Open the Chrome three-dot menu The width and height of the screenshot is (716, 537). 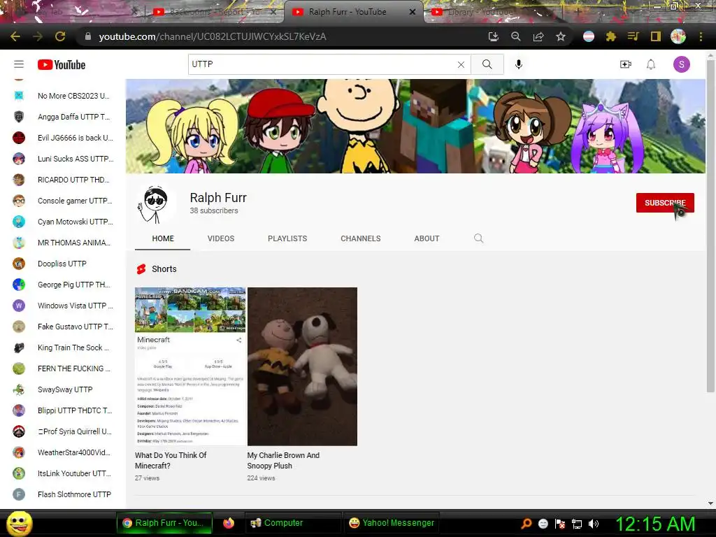(x=701, y=36)
